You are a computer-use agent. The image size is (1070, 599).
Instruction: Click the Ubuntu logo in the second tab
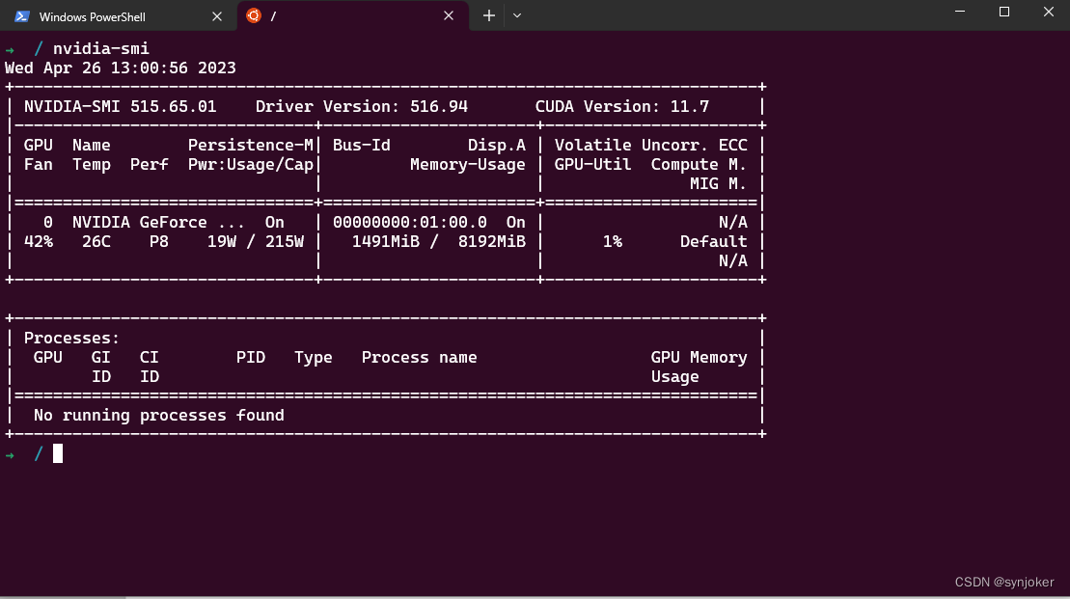[x=254, y=15]
